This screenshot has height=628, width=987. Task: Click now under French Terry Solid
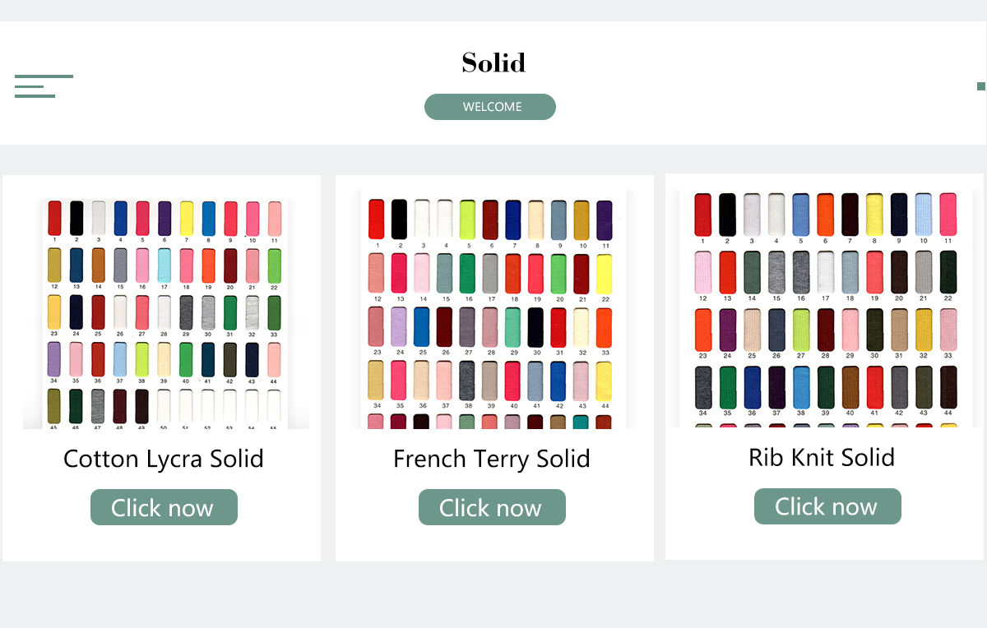pyautogui.click(x=492, y=507)
